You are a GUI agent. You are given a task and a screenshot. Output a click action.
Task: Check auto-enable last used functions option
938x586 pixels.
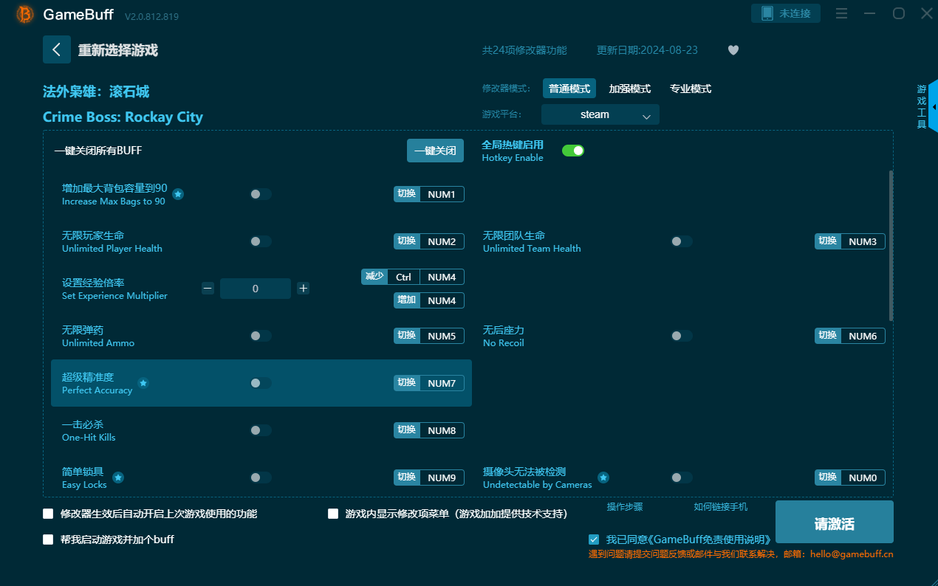click(48, 514)
